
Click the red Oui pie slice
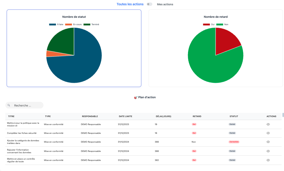pyautogui.click(x=226, y=40)
